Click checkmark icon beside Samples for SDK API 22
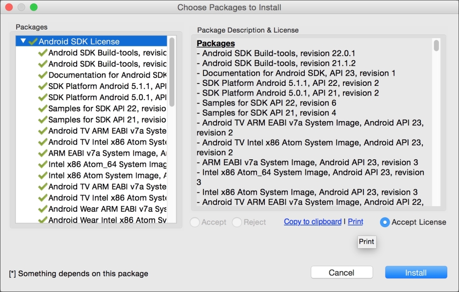The image size is (459, 292). 43,108
